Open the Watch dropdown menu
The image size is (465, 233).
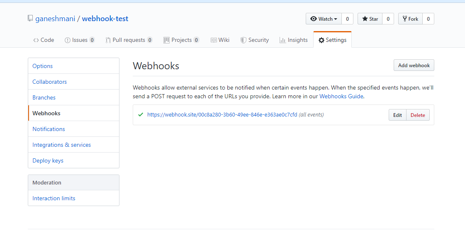click(x=324, y=19)
